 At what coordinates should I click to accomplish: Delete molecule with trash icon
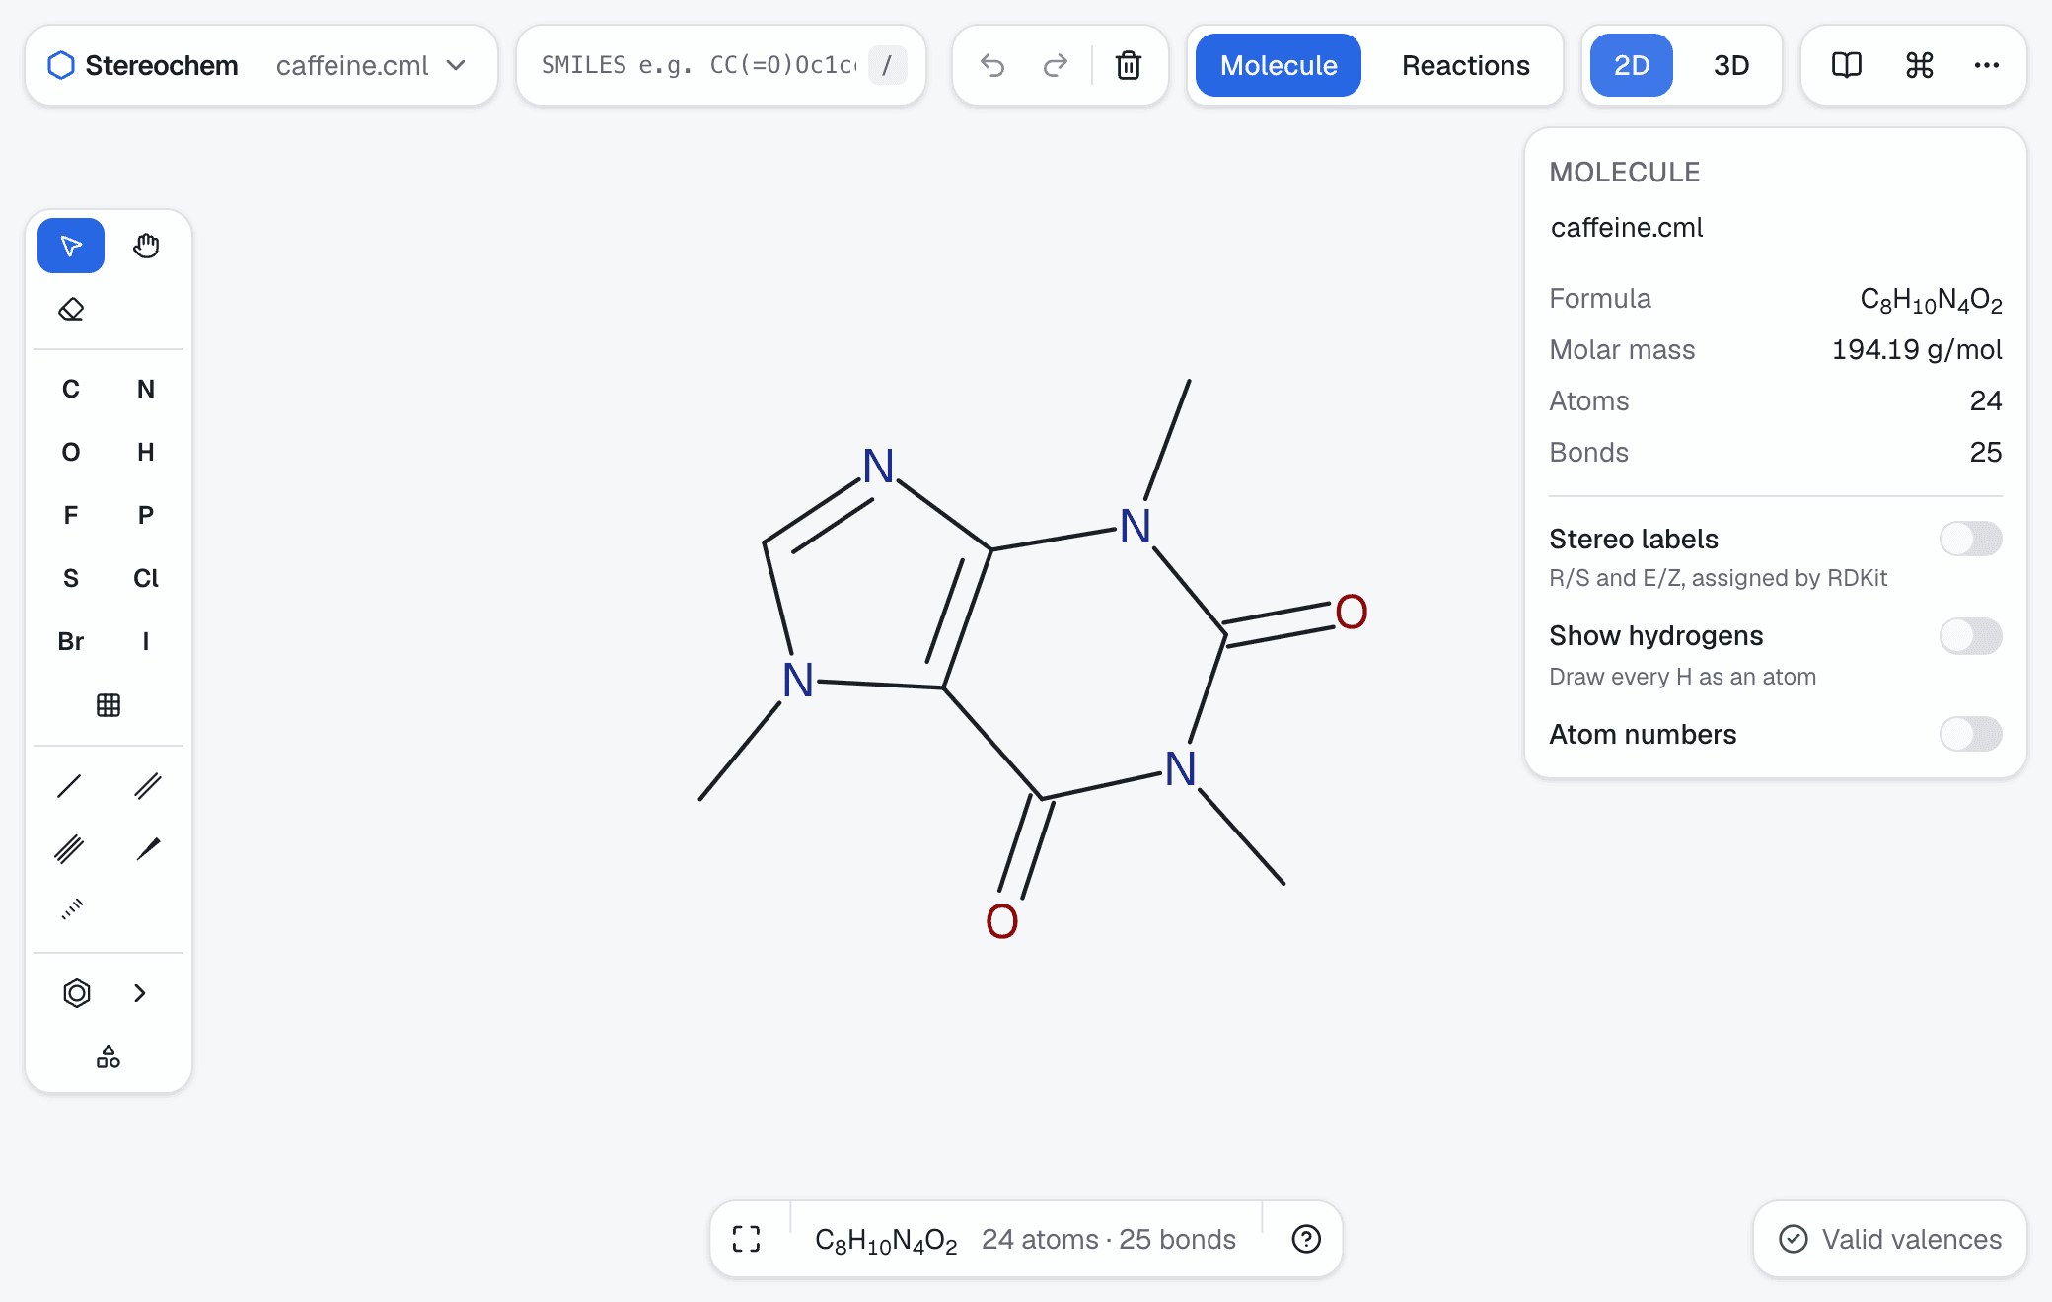pyautogui.click(x=1129, y=65)
